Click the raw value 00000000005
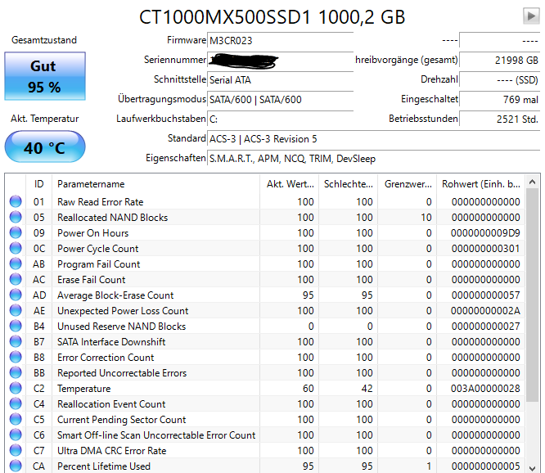545x473 pixels. click(485, 466)
